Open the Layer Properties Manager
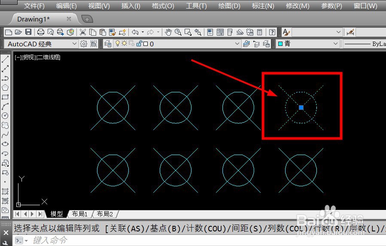 108,44
